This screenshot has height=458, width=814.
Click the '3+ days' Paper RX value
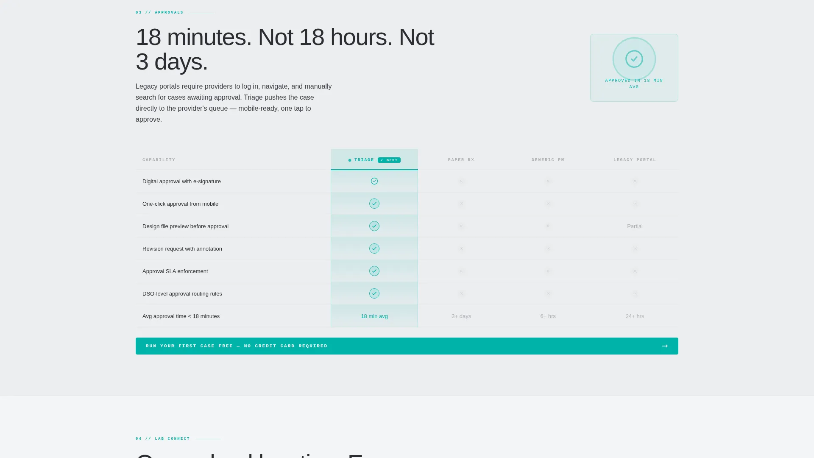pyautogui.click(x=461, y=316)
